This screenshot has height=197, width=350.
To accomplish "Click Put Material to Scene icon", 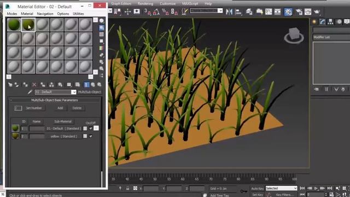I will 17,85.
